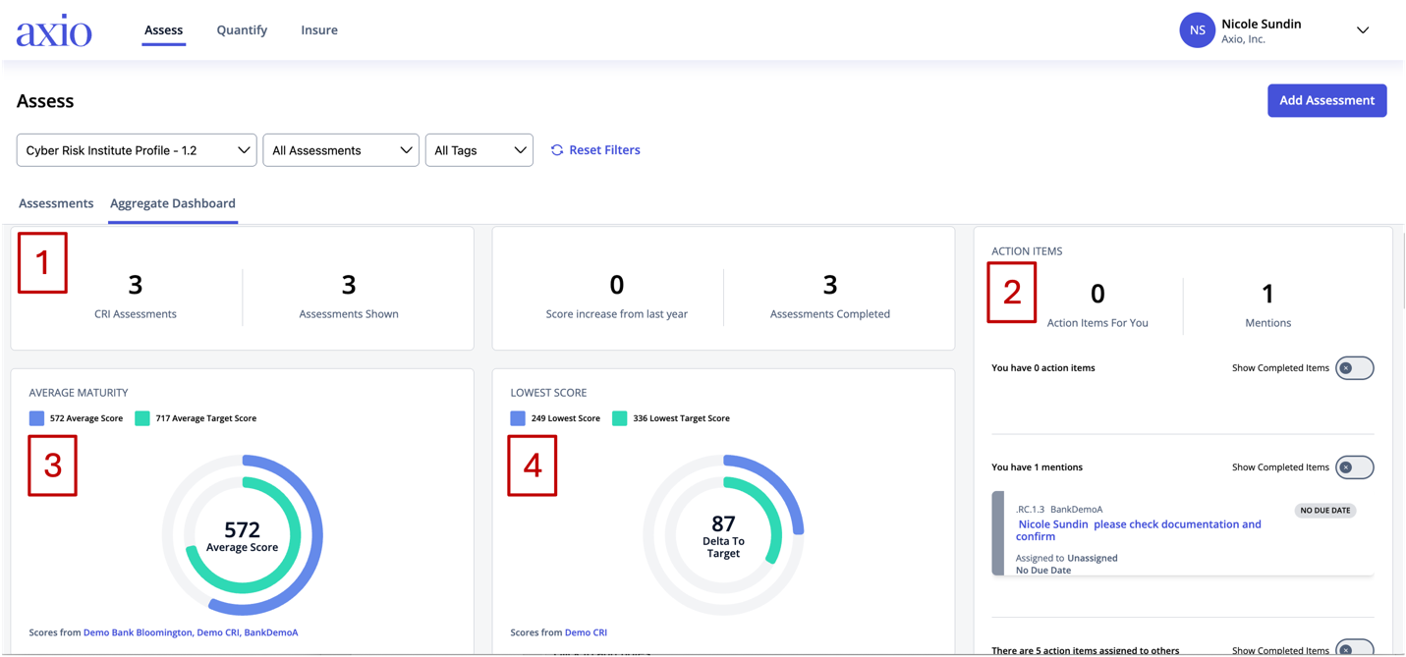Click the 572 Average Score donut chart
This screenshot has height=657, width=1406.
pyautogui.click(x=243, y=535)
